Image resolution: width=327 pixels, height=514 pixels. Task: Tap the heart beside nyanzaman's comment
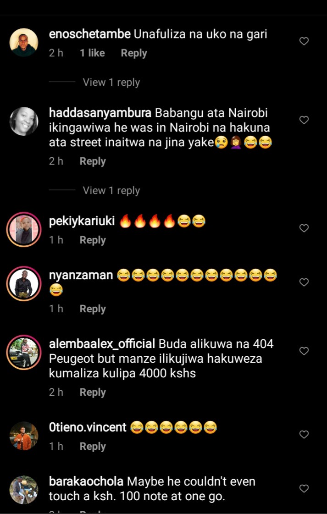(x=304, y=282)
